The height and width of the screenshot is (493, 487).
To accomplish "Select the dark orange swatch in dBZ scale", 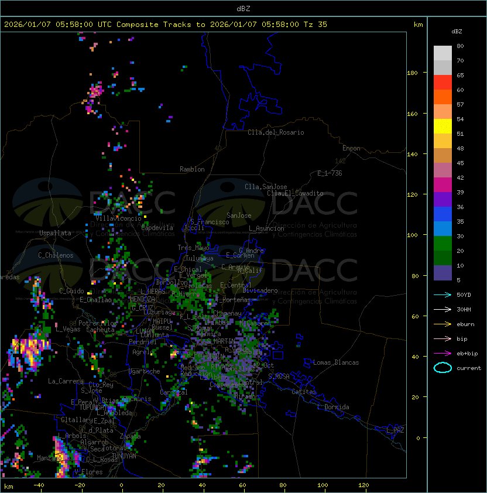I will tap(443, 97).
